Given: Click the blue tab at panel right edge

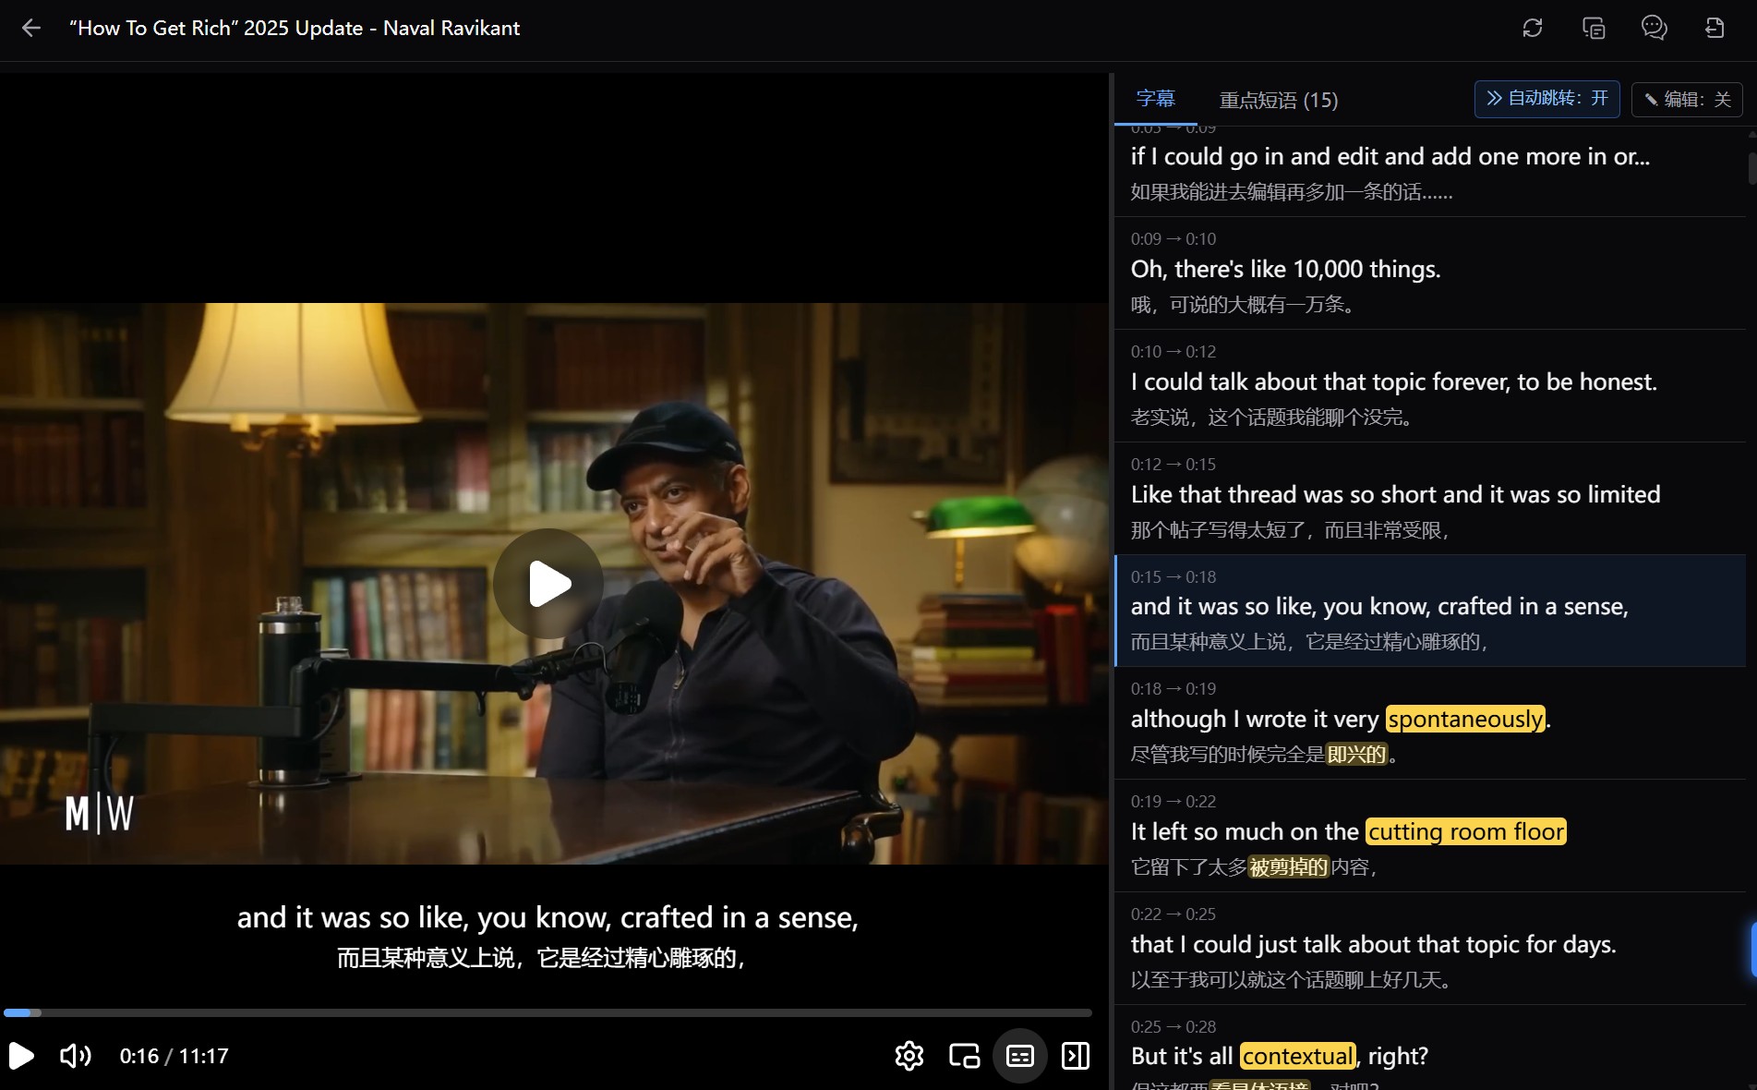Looking at the screenshot, I should [x=1753, y=949].
